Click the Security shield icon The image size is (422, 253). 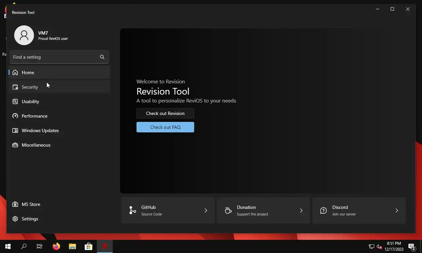pos(15,87)
